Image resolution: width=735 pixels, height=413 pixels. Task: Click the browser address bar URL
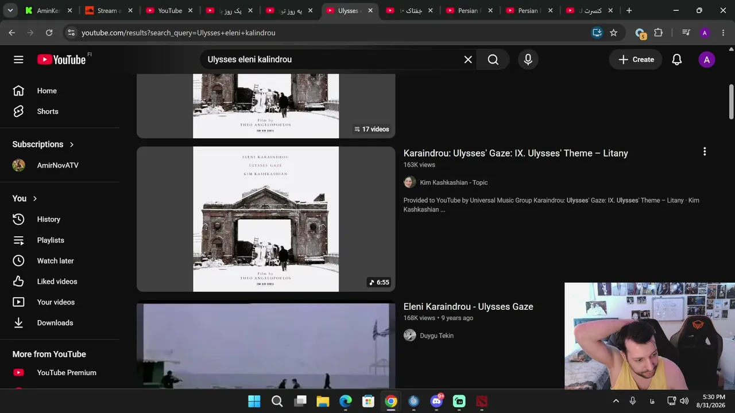point(178,33)
